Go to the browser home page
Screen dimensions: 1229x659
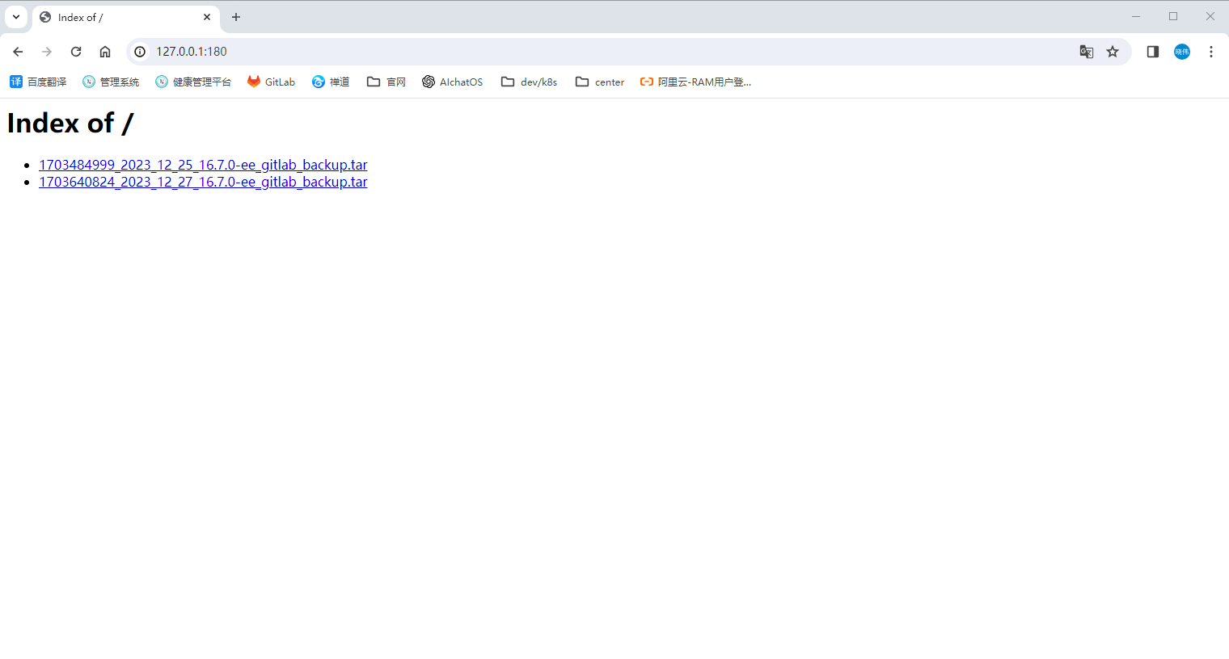(105, 52)
